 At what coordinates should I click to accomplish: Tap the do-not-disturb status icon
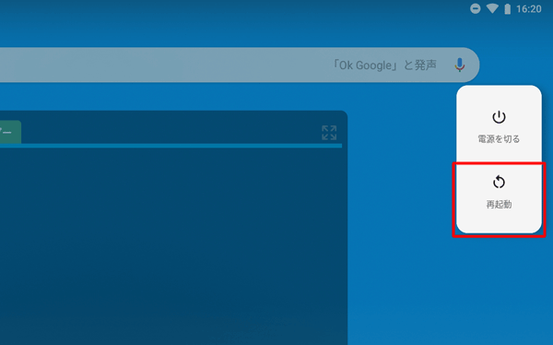tap(475, 8)
